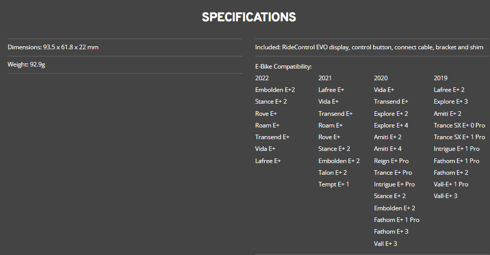Viewport: 490px width, 255px height.
Task: Select Trance SX E+ 0 Pro
Action: [x=459, y=125]
